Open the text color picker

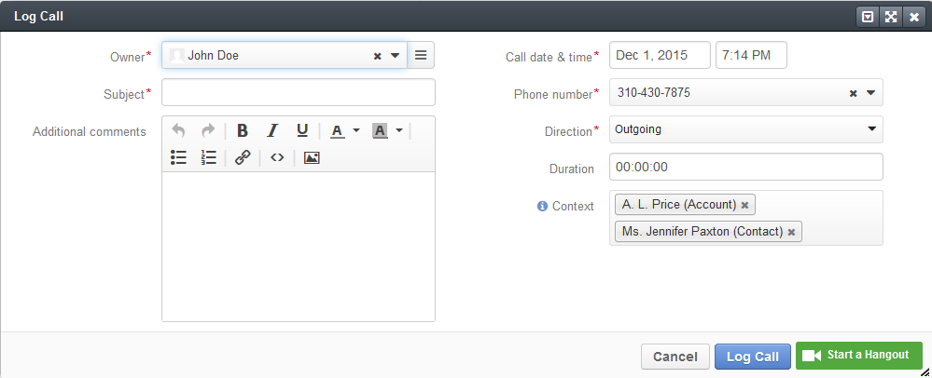[x=339, y=130]
